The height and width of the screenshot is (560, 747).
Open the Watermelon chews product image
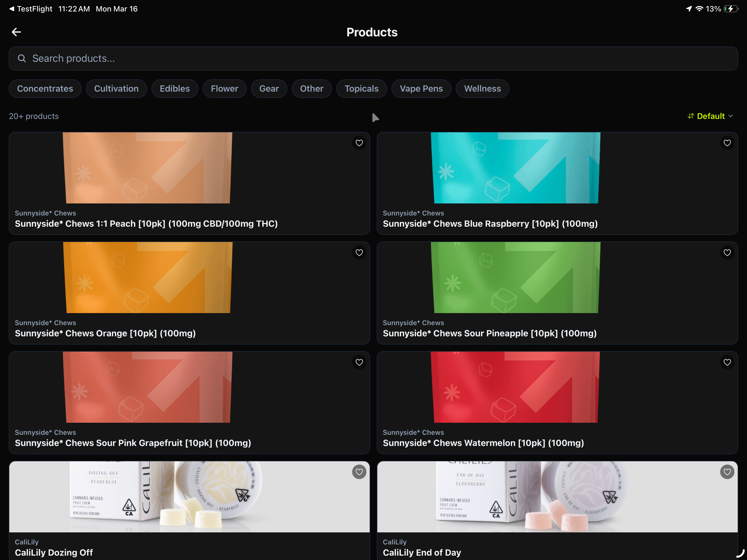515,387
